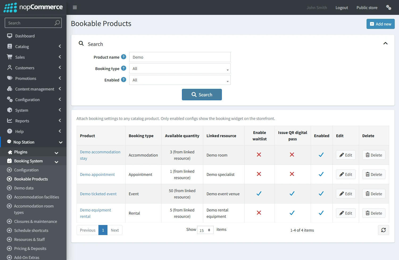Click the nopCommerce logo
Image resolution: width=399 pixels, height=260 pixels.
point(33,7)
